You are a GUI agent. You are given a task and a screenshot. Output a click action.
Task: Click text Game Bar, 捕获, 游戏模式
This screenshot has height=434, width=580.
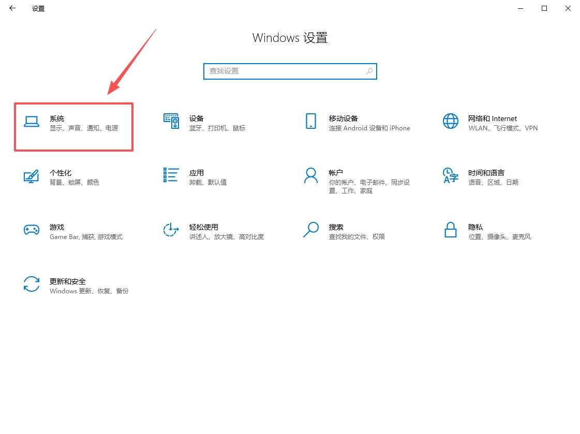tap(86, 237)
